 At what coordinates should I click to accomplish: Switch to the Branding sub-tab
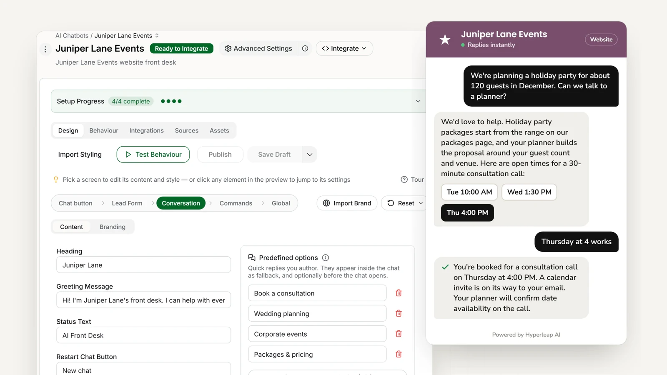113,227
